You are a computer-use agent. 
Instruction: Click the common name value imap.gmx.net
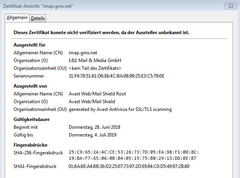83,53
